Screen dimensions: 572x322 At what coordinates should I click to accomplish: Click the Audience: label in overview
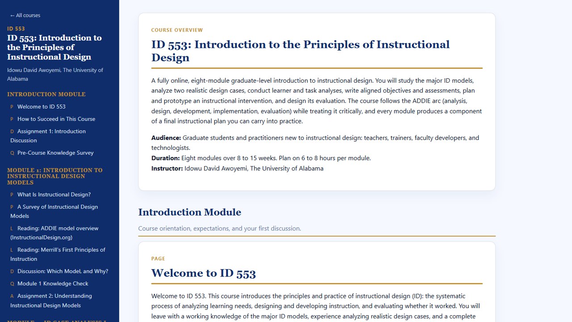(x=166, y=138)
